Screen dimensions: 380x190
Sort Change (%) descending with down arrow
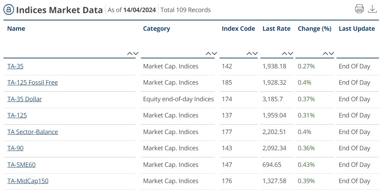pos(331,54)
